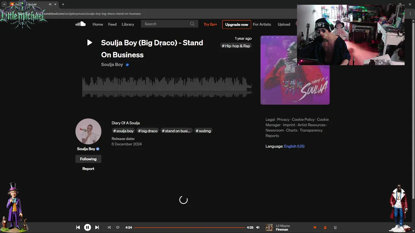Click the player progress bar
This screenshot has height=233, width=415.
tap(189, 227)
